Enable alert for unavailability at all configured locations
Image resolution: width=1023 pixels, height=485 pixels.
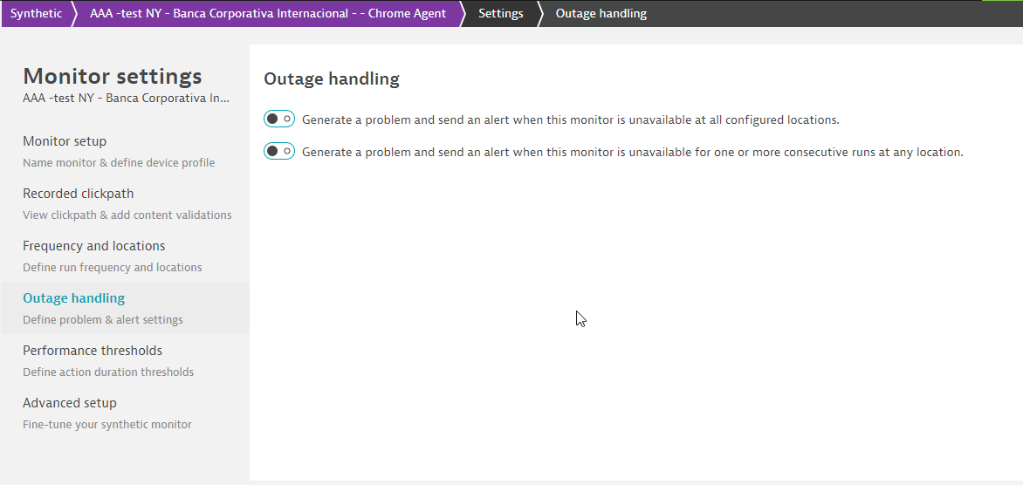[279, 119]
